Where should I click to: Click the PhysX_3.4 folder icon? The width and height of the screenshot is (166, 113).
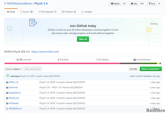coord(7,98)
